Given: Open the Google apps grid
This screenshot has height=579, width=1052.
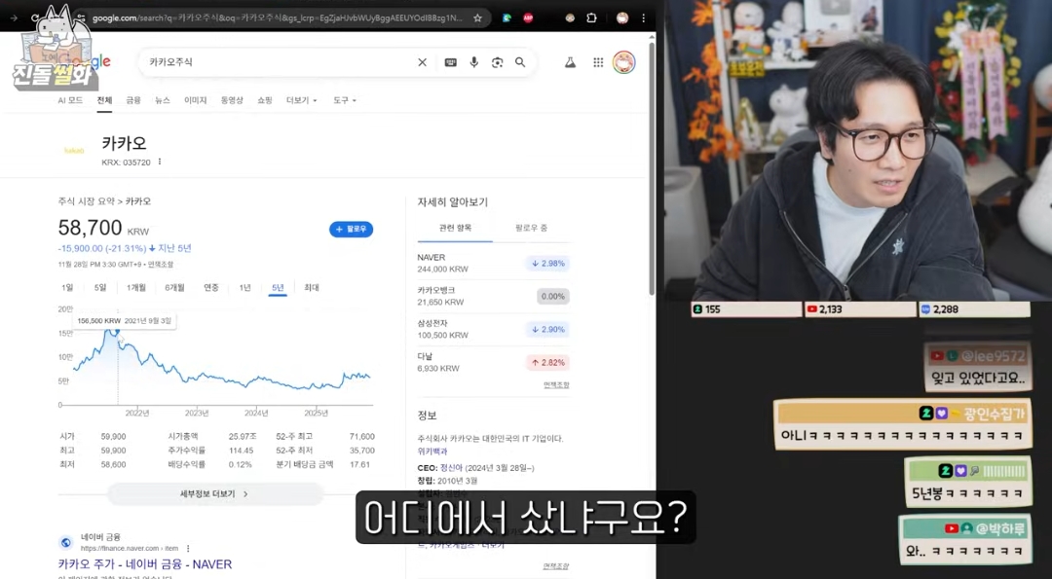Looking at the screenshot, I should (x=598, y=62).
